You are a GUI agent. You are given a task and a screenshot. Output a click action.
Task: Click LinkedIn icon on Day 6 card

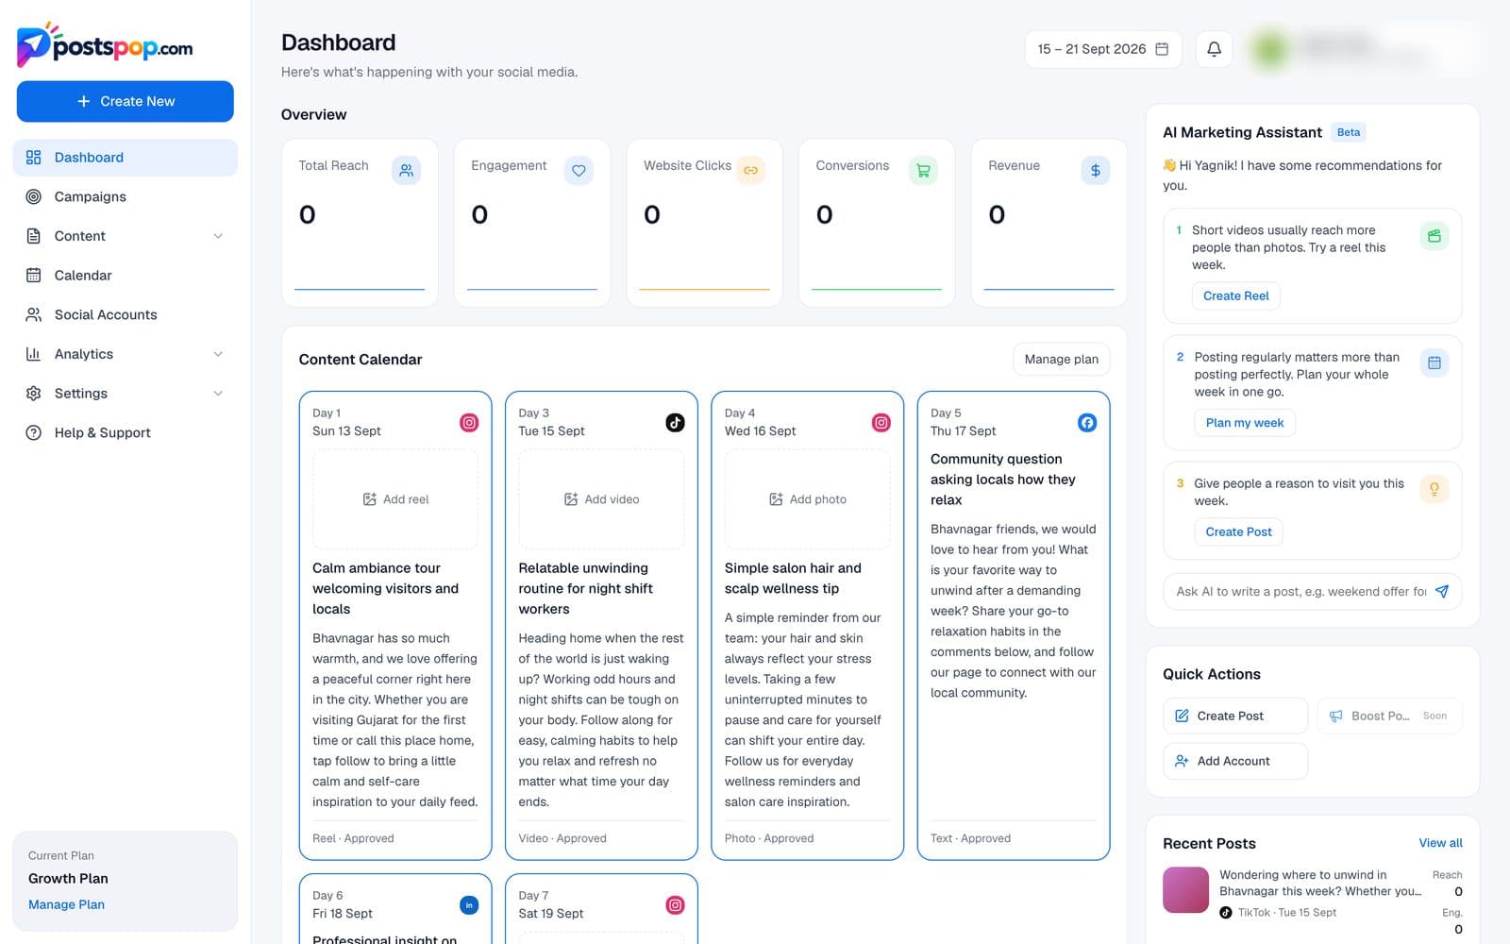[x=469, y=904]
